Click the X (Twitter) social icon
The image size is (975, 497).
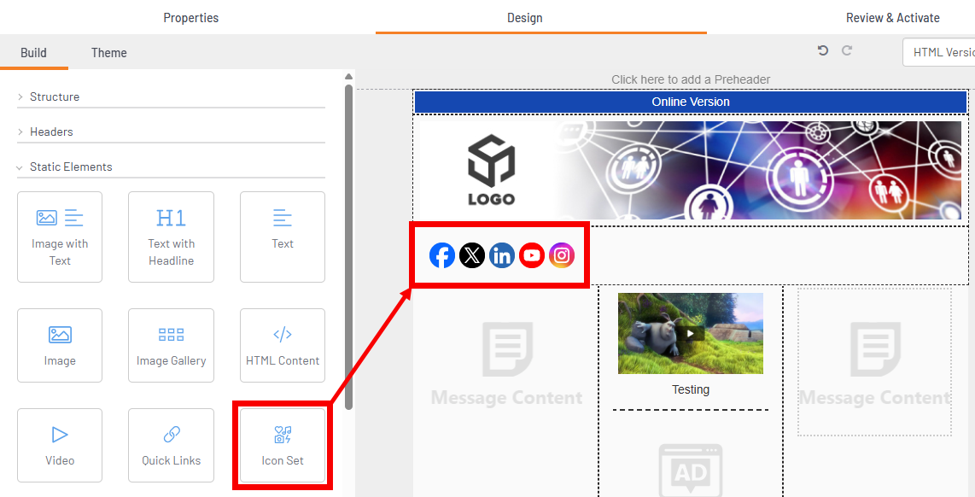pos(472,255)
